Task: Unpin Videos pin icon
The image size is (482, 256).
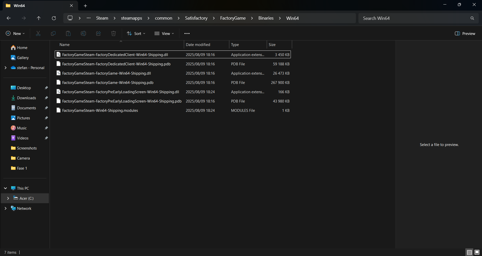Action: click(x=46, y=138)
